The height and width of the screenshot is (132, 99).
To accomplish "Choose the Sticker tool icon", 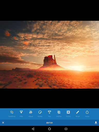I will (40, 112).
